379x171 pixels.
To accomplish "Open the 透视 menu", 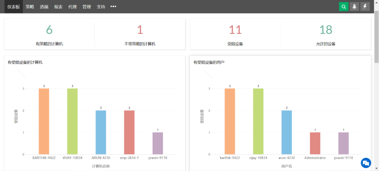I will 44,7.
